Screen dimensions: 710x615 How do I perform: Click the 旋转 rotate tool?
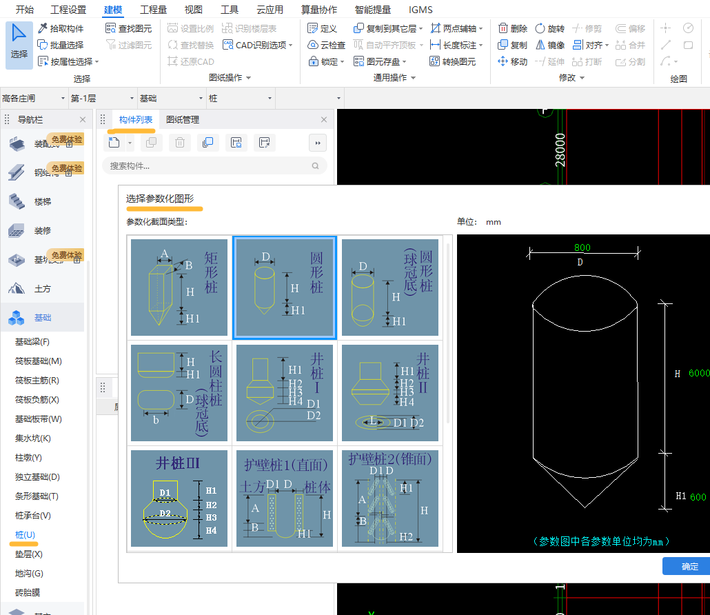coord(549,28)
